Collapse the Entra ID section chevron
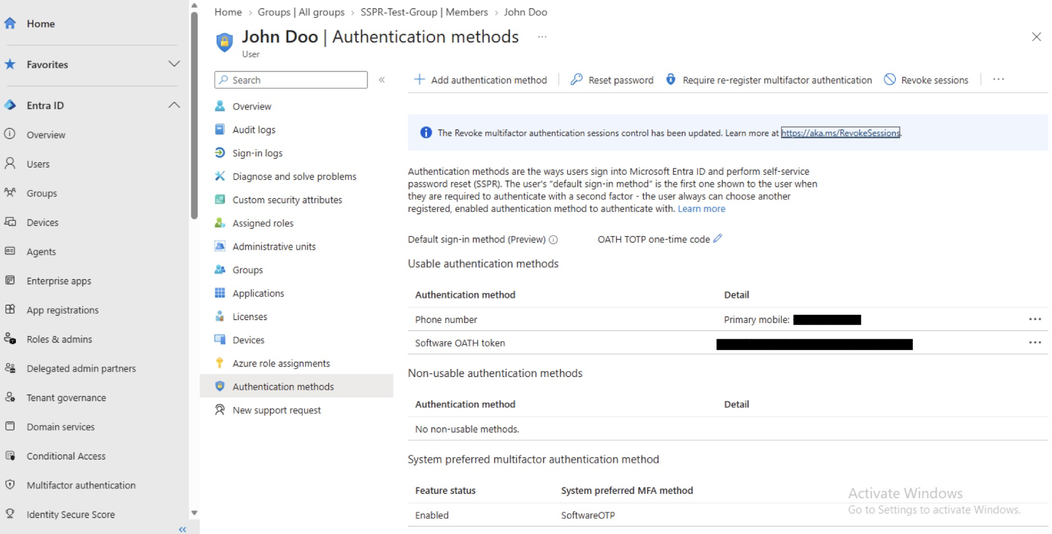1052x534 pixels. point(174,105)
